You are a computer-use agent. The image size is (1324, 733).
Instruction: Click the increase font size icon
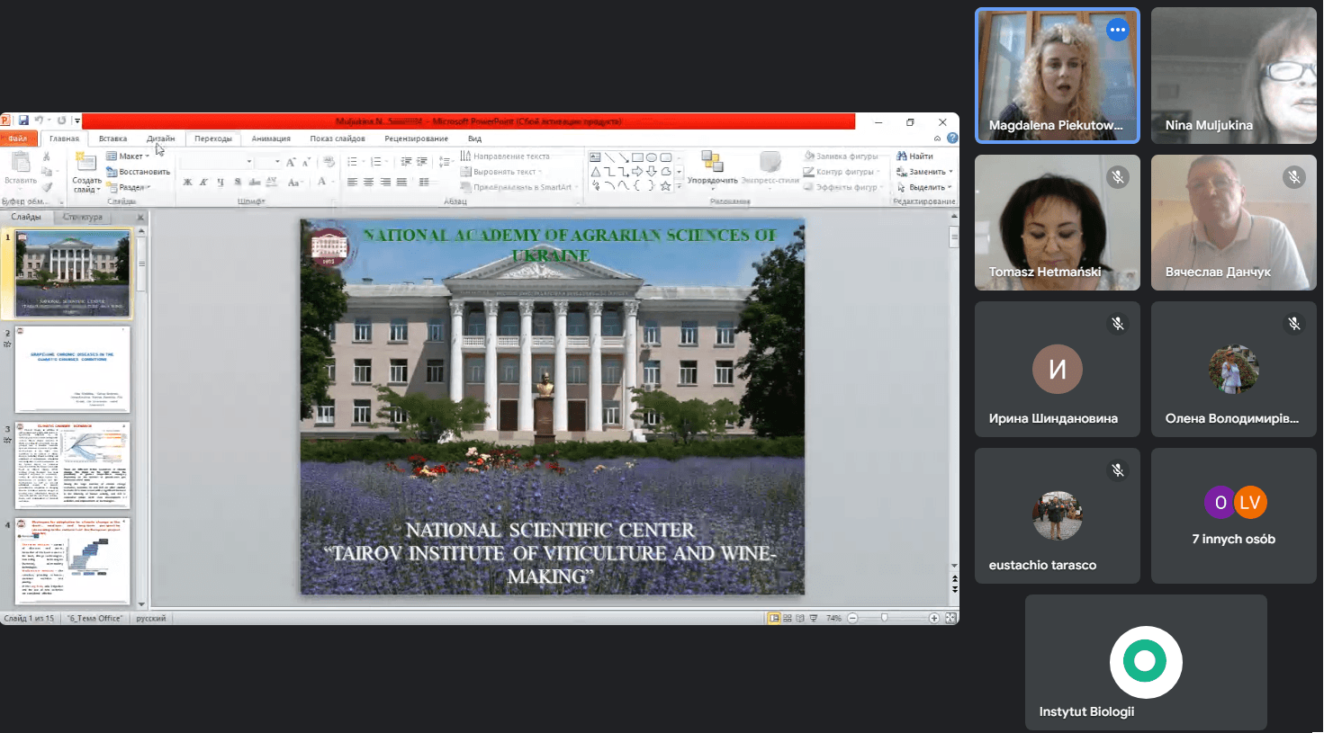(291, 162)
